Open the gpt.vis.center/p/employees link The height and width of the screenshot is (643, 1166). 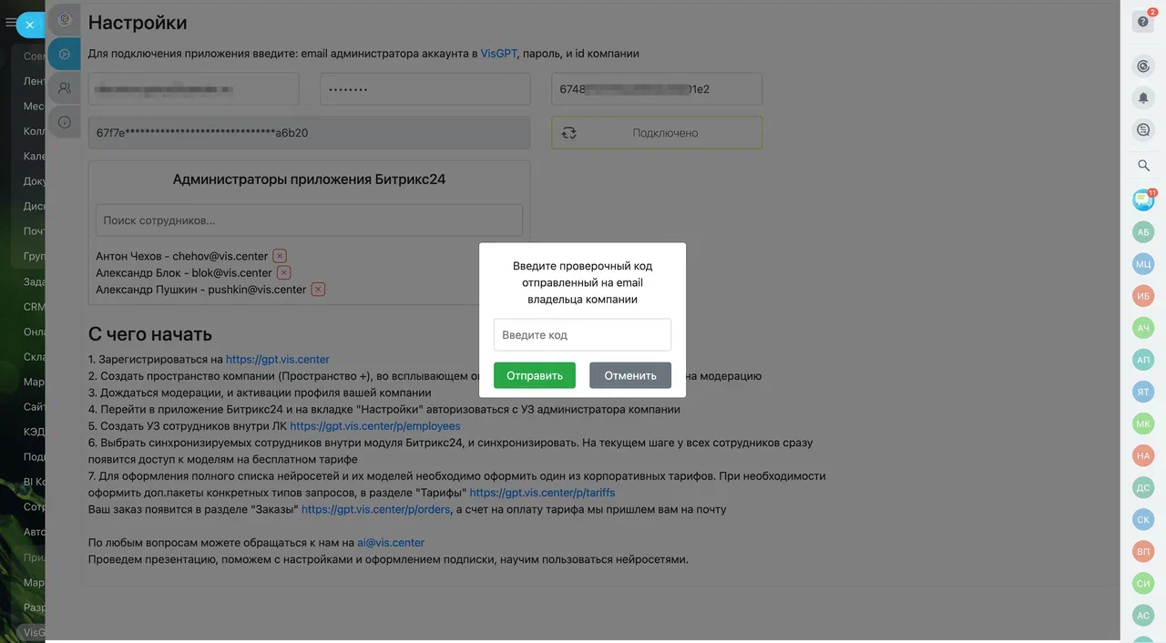(374, 426)
